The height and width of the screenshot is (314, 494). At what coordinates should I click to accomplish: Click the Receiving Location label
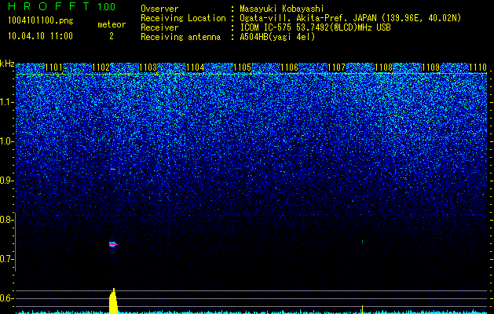(183, 19)
